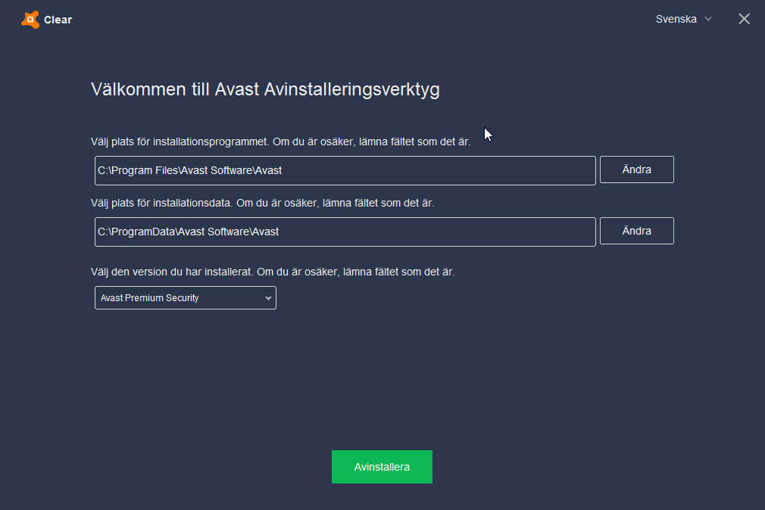Open the Svenska language dropdown

pos(683,19)
